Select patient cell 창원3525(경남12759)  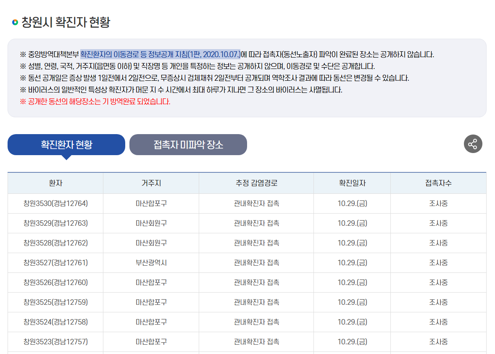55,302
